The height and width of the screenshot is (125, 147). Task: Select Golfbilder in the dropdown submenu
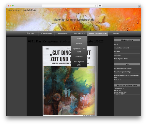(x=79, y=57)
